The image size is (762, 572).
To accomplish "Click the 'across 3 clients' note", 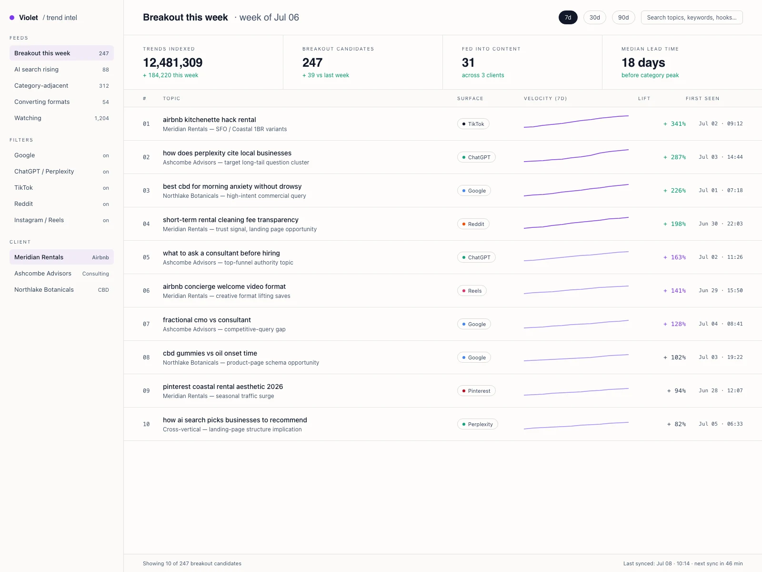I will (x=483, y=75).
